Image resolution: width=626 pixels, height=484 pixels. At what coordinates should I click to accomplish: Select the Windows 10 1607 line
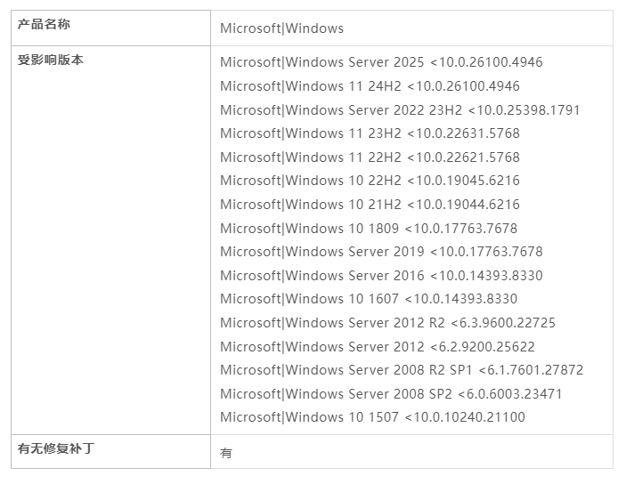click(369, 299)
